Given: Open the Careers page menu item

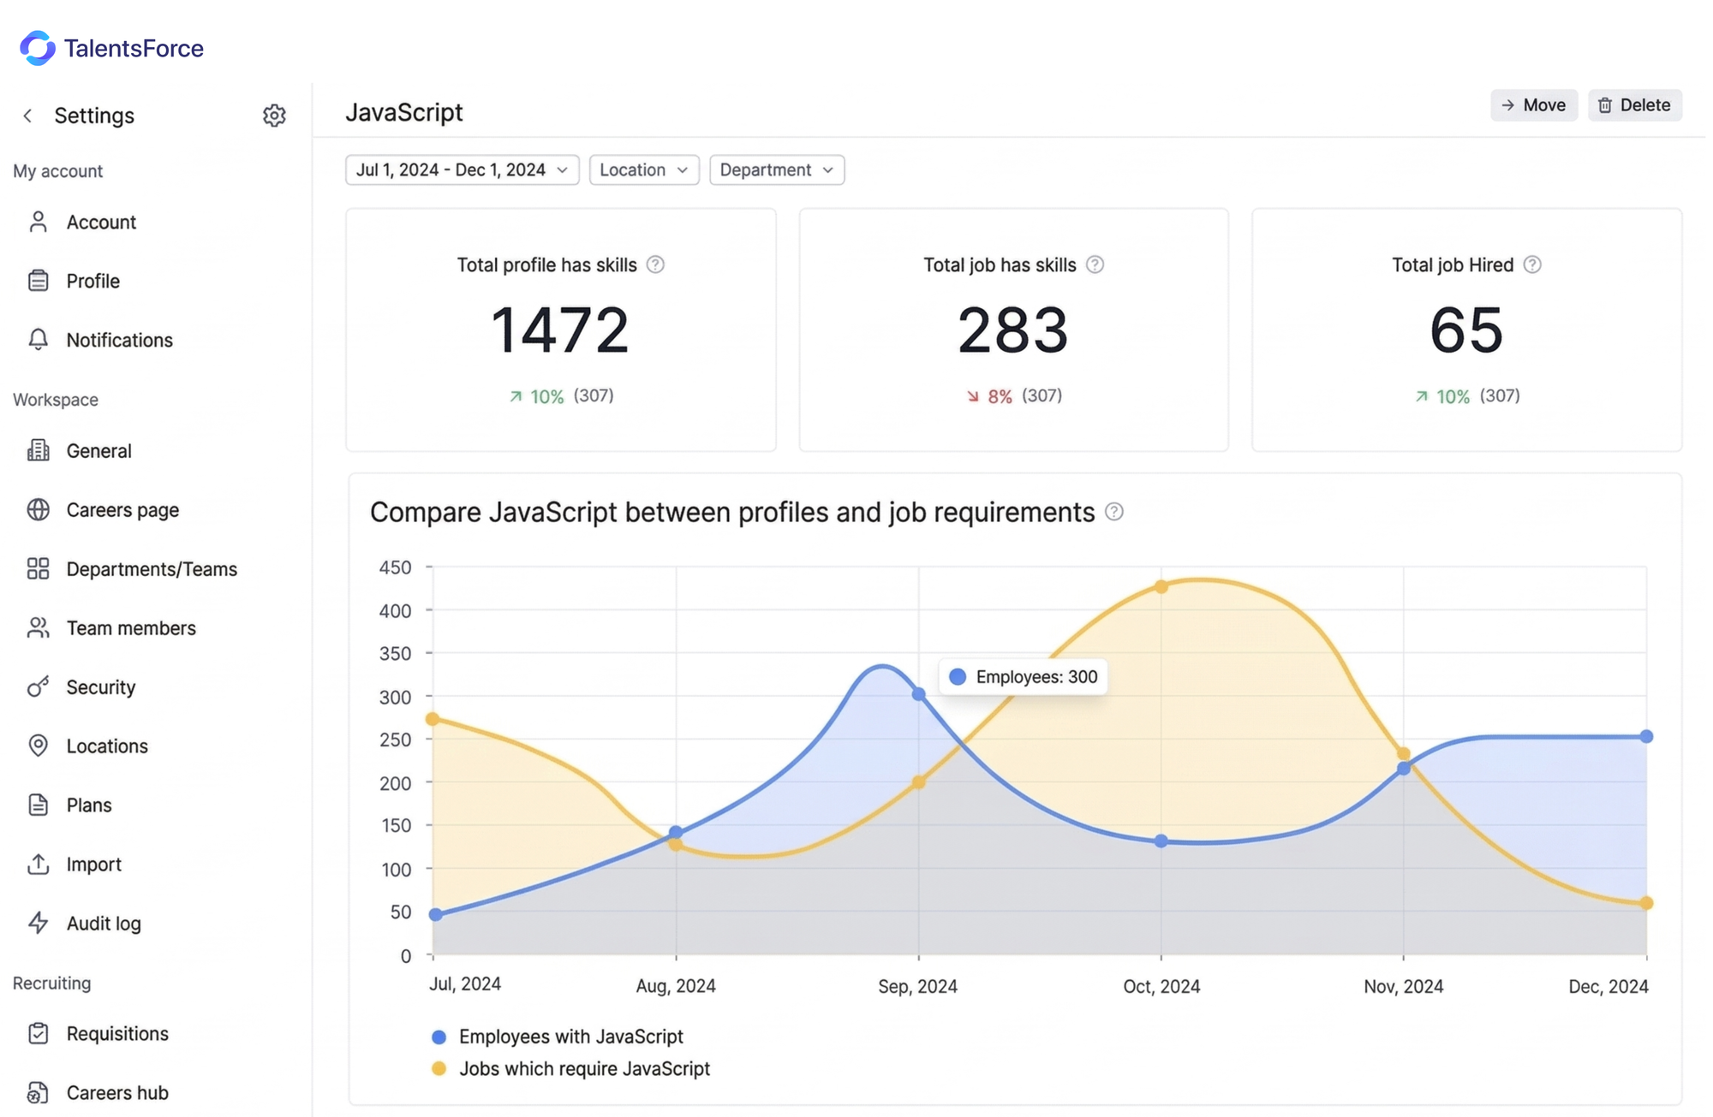Looking at the screenshot, I should click(x=122, y=509).
